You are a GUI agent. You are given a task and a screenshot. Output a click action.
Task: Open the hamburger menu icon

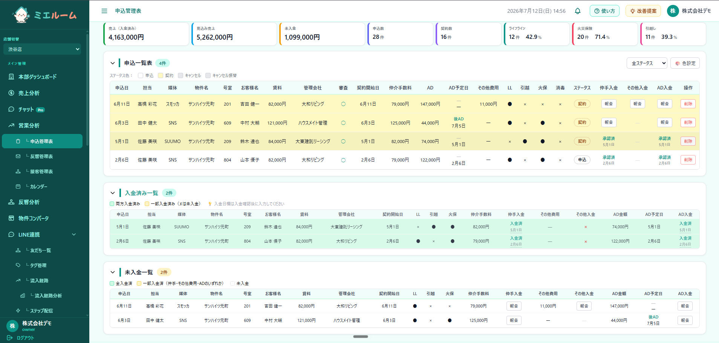pyautogui.click(x=104, y=11)
